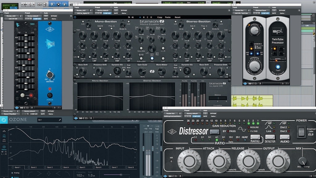Select the middle spectrum view icon in Ozone
Image resolution: width=316 pixels, height=178 pixels.
pyautogui.click(x=4, y=136)
